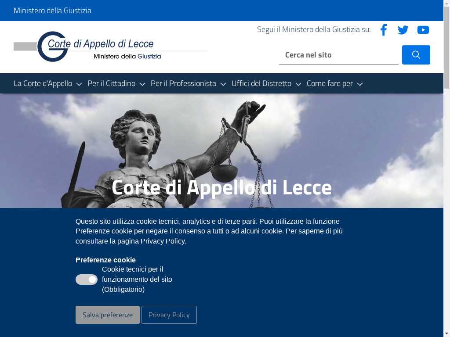Open the Ministero della Giustizia Facebook page
The image size is (450, 337).
click(x=383, y=30)
